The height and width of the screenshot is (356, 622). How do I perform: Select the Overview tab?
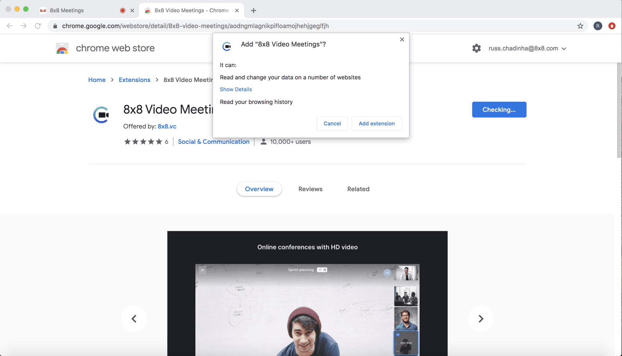point(259,189)
